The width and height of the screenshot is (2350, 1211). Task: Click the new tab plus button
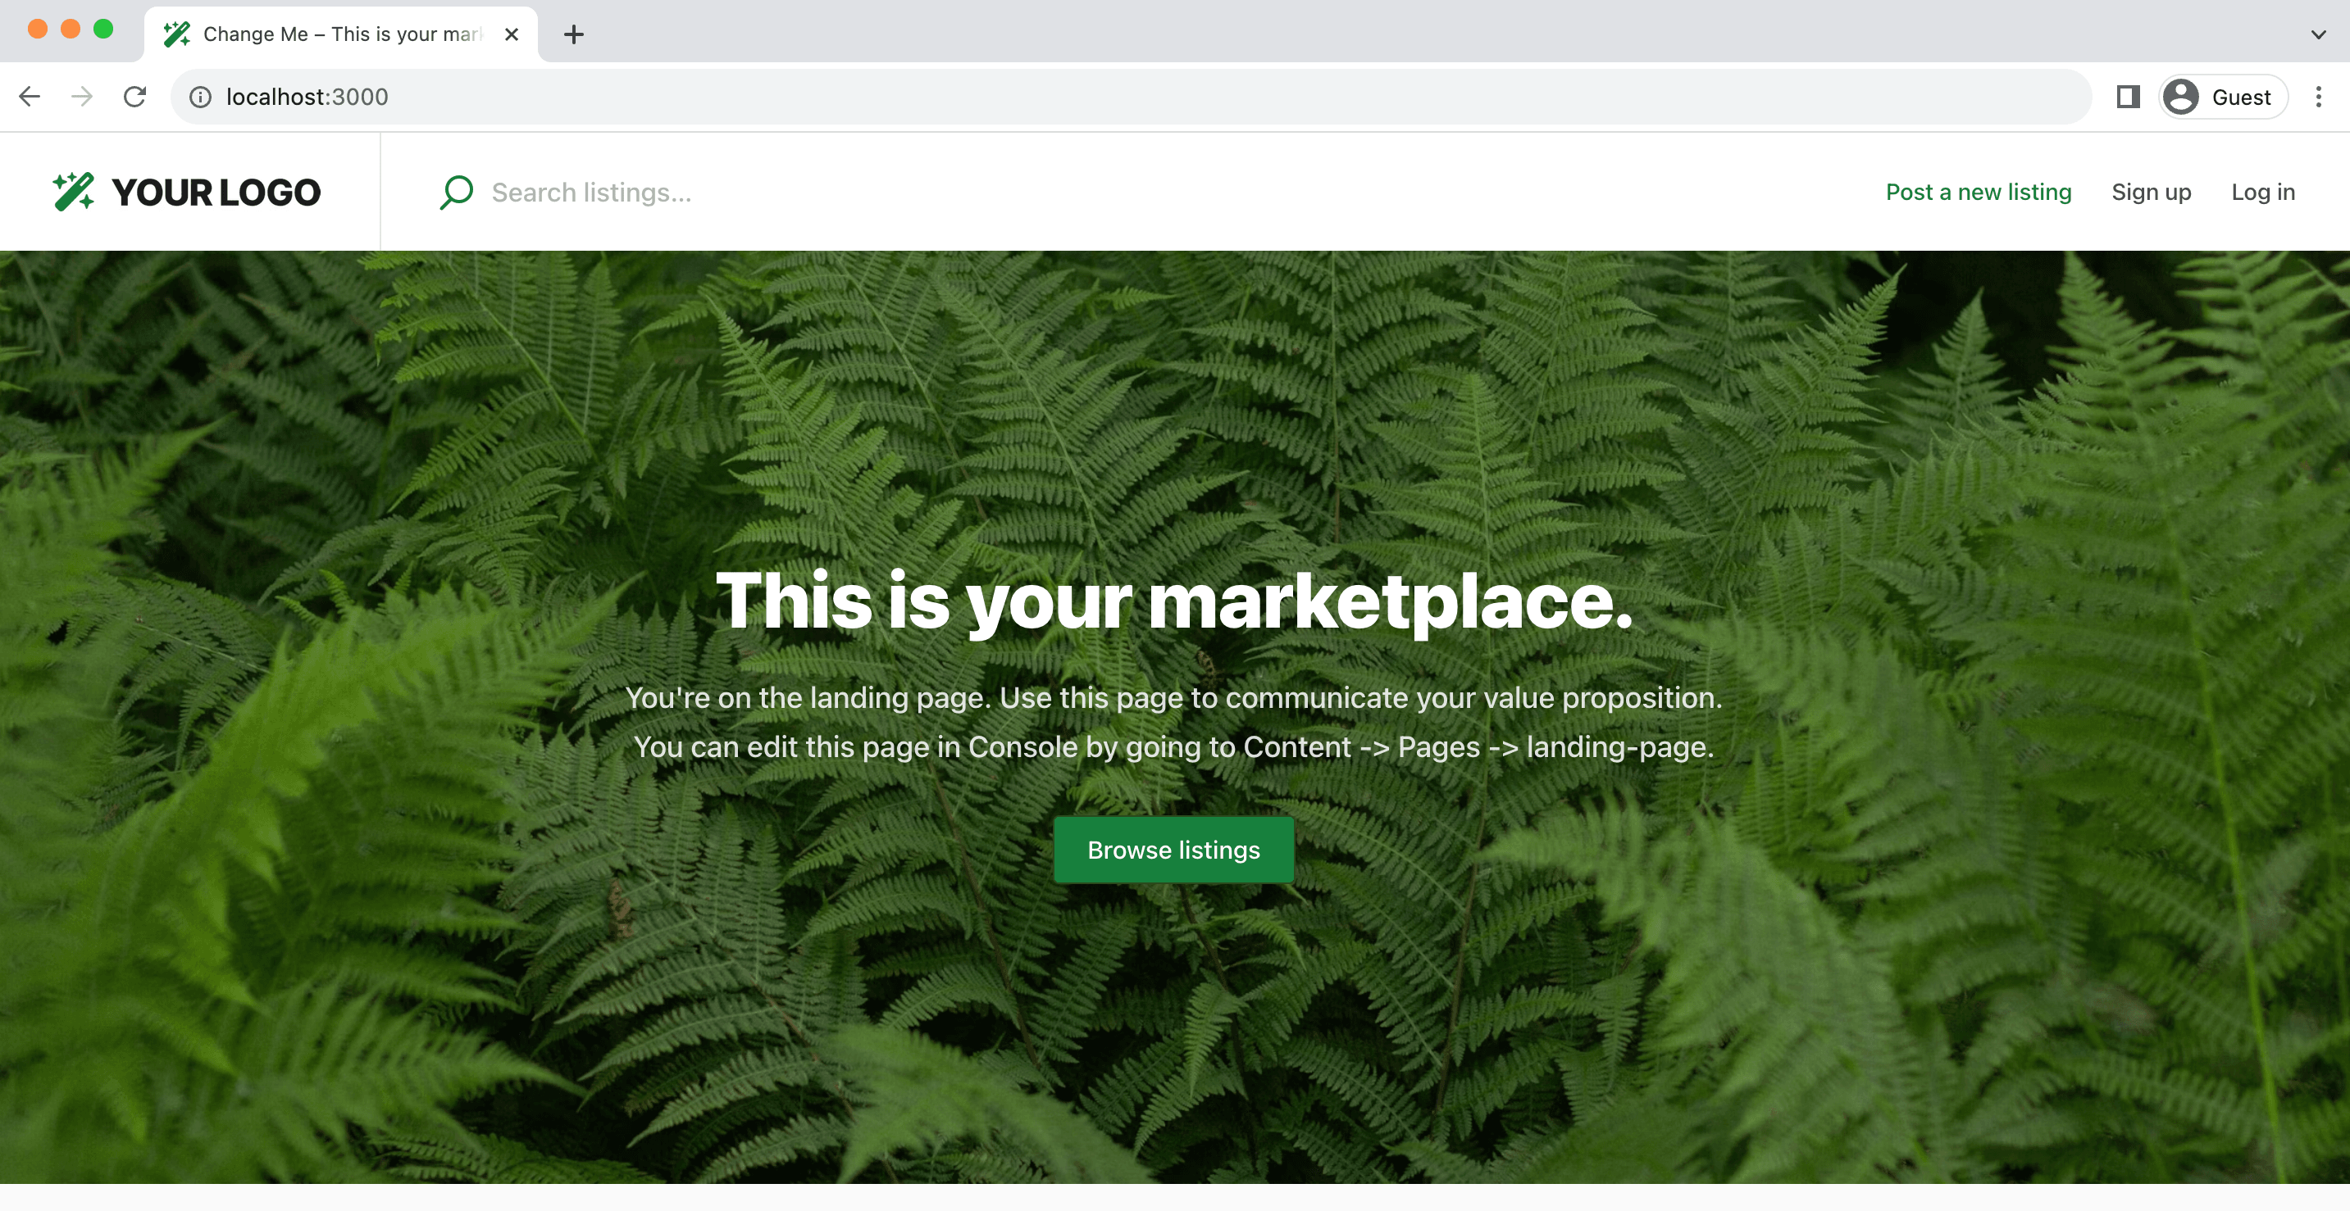point(573,34)
